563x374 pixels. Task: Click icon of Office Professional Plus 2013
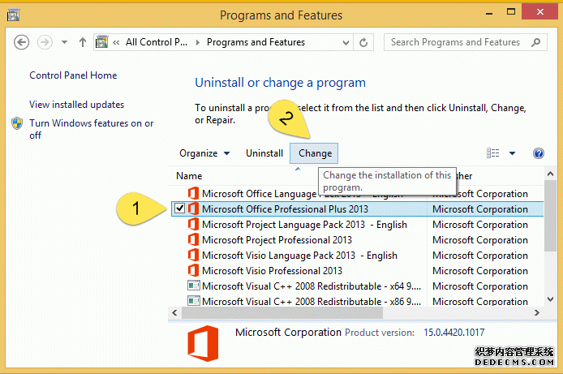(x=193, y=208)
